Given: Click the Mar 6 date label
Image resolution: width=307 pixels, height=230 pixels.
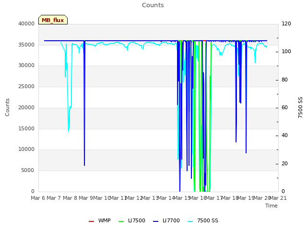Looking at the screenshot, I should [x=38, y=198].
